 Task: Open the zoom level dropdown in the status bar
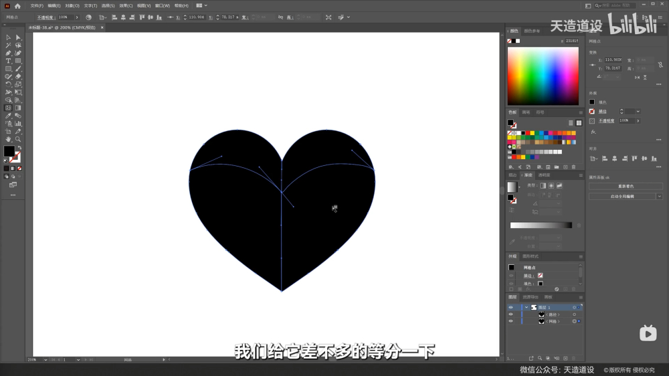tap(45, 360)
